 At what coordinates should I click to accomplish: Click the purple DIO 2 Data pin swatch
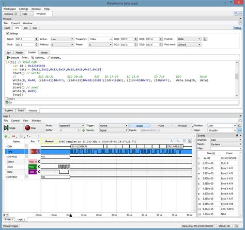click(x=33, y=172)
